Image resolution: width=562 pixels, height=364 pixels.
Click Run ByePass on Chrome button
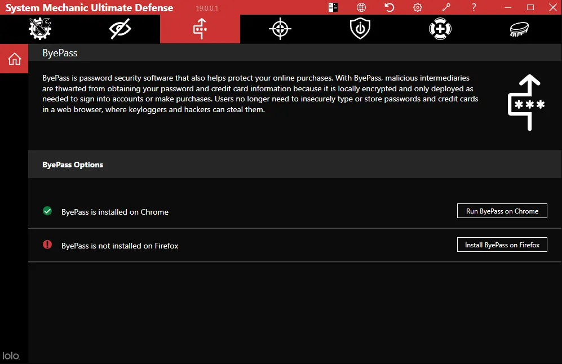click(x=502, y=211)
